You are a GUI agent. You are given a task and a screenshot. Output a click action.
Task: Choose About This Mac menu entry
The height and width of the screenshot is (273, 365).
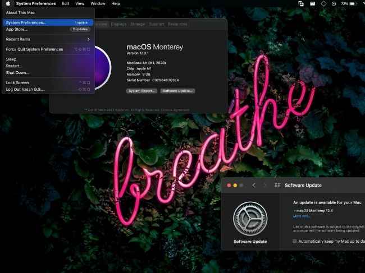pos(48,12)
